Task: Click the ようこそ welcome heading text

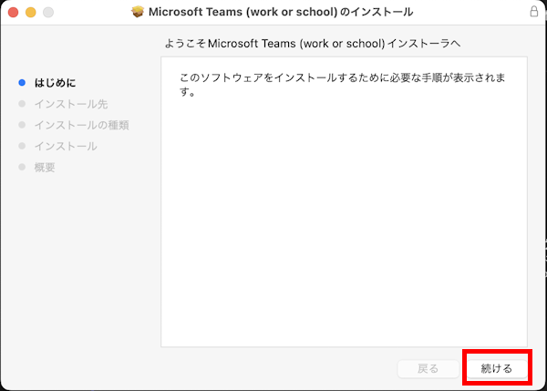Action: (325, 44)
